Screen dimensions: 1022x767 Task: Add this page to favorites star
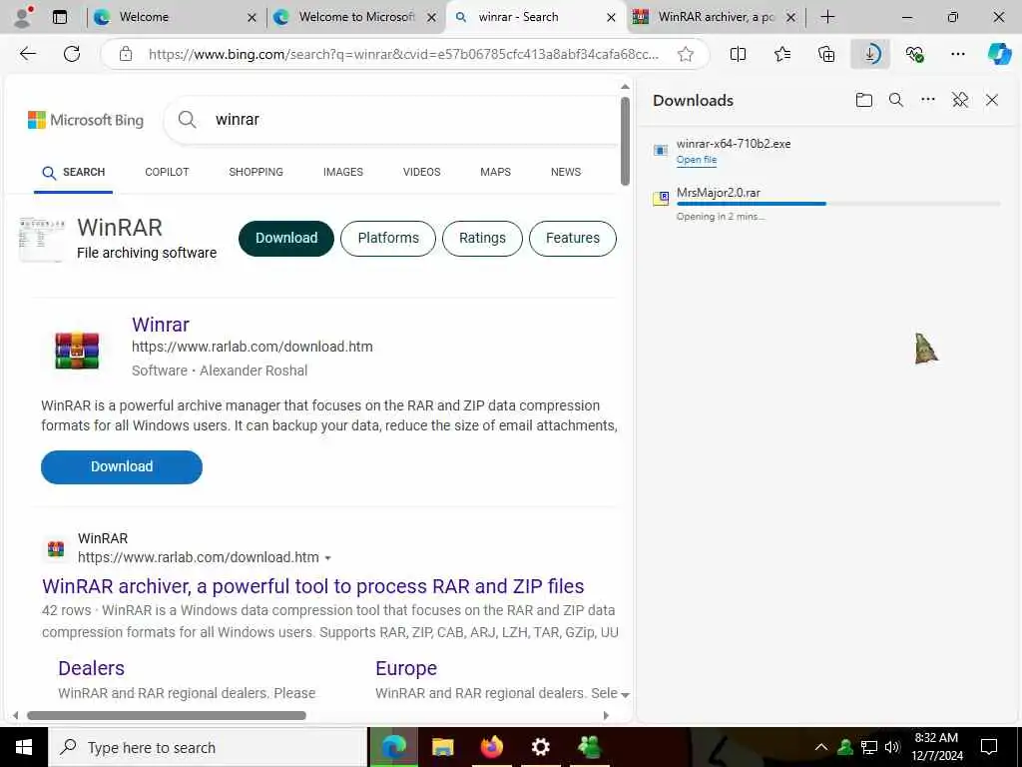click(685, 54)
